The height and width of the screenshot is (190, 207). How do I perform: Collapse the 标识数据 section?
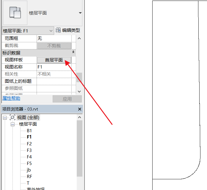tap(73, 52)
